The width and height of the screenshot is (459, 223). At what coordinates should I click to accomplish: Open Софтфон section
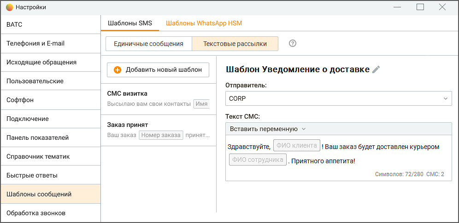50,100
